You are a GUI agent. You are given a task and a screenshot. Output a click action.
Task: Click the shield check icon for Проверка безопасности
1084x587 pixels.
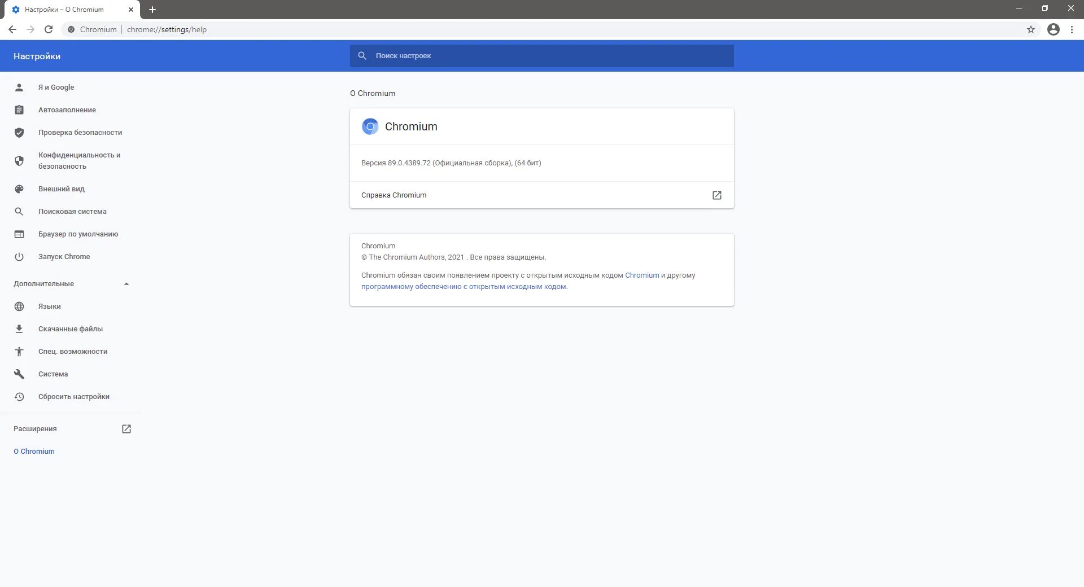click(19, 132)
